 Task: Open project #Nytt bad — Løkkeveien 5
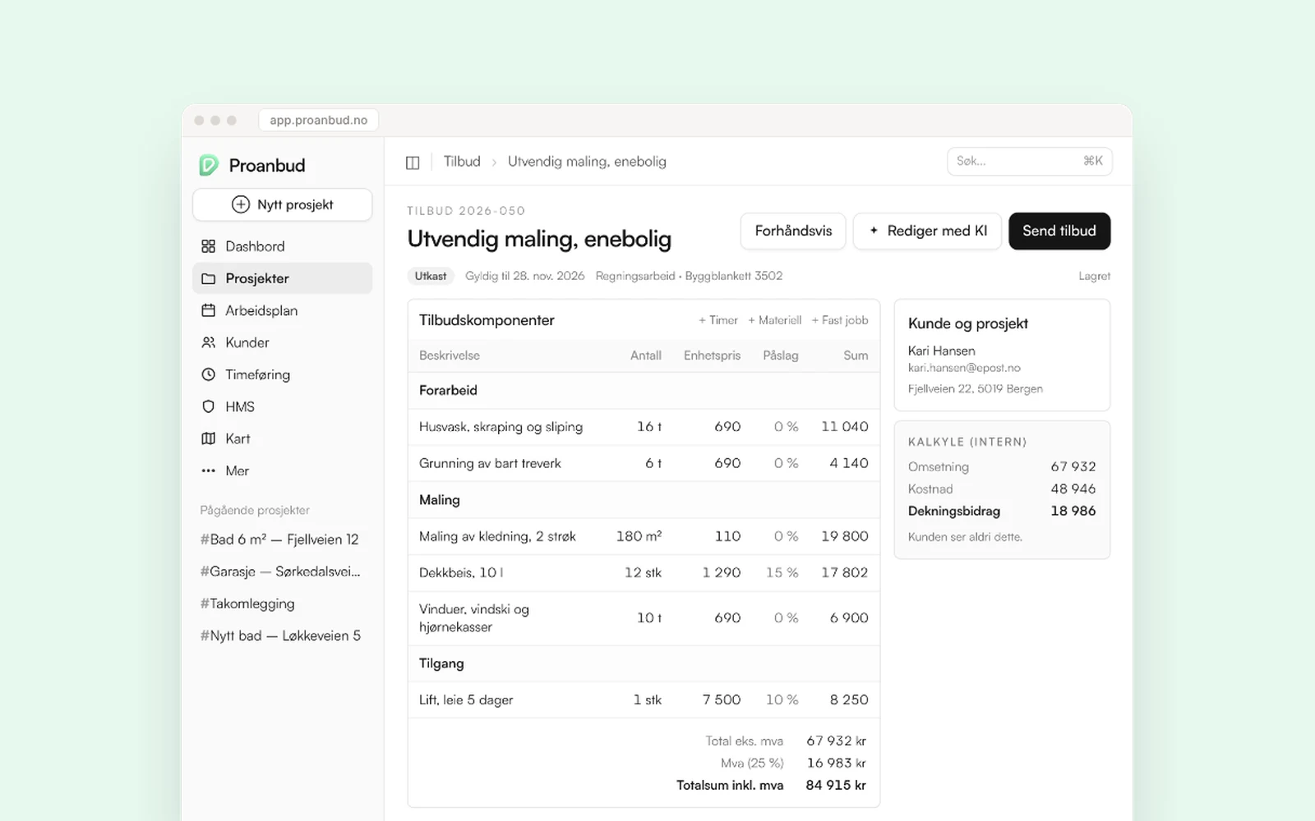click(x=280, y=635)
